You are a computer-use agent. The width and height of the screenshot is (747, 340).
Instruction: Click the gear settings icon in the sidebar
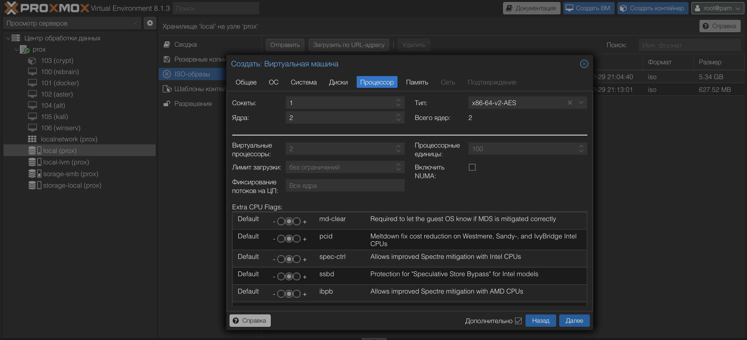pos(150,23)
